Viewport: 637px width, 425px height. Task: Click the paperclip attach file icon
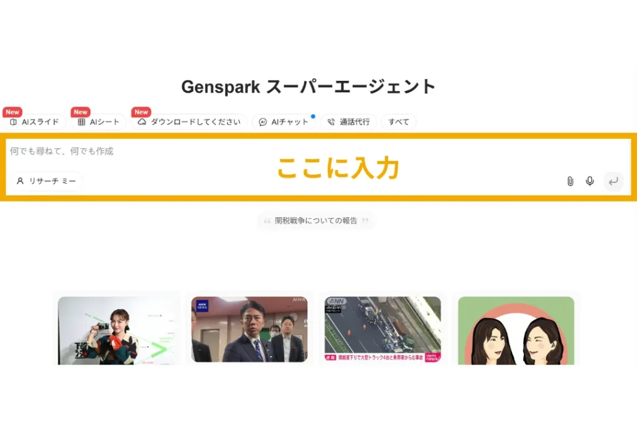click(x=570, y=181)
